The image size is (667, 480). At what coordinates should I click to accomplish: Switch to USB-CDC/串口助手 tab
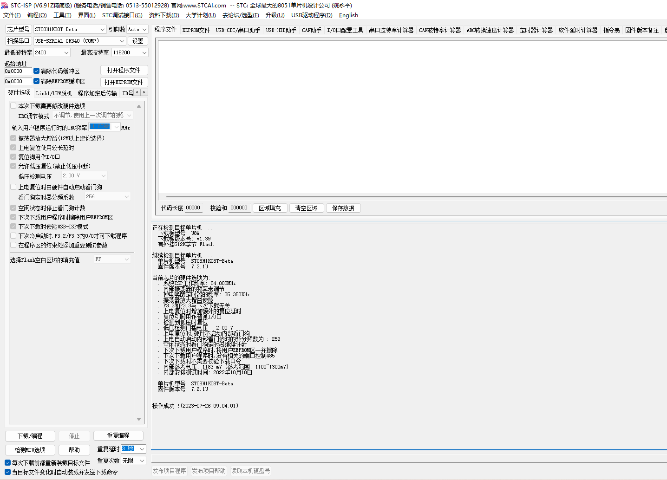pos(238,30)
